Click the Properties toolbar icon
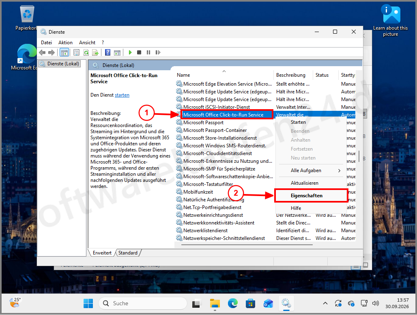 [76, 52]
